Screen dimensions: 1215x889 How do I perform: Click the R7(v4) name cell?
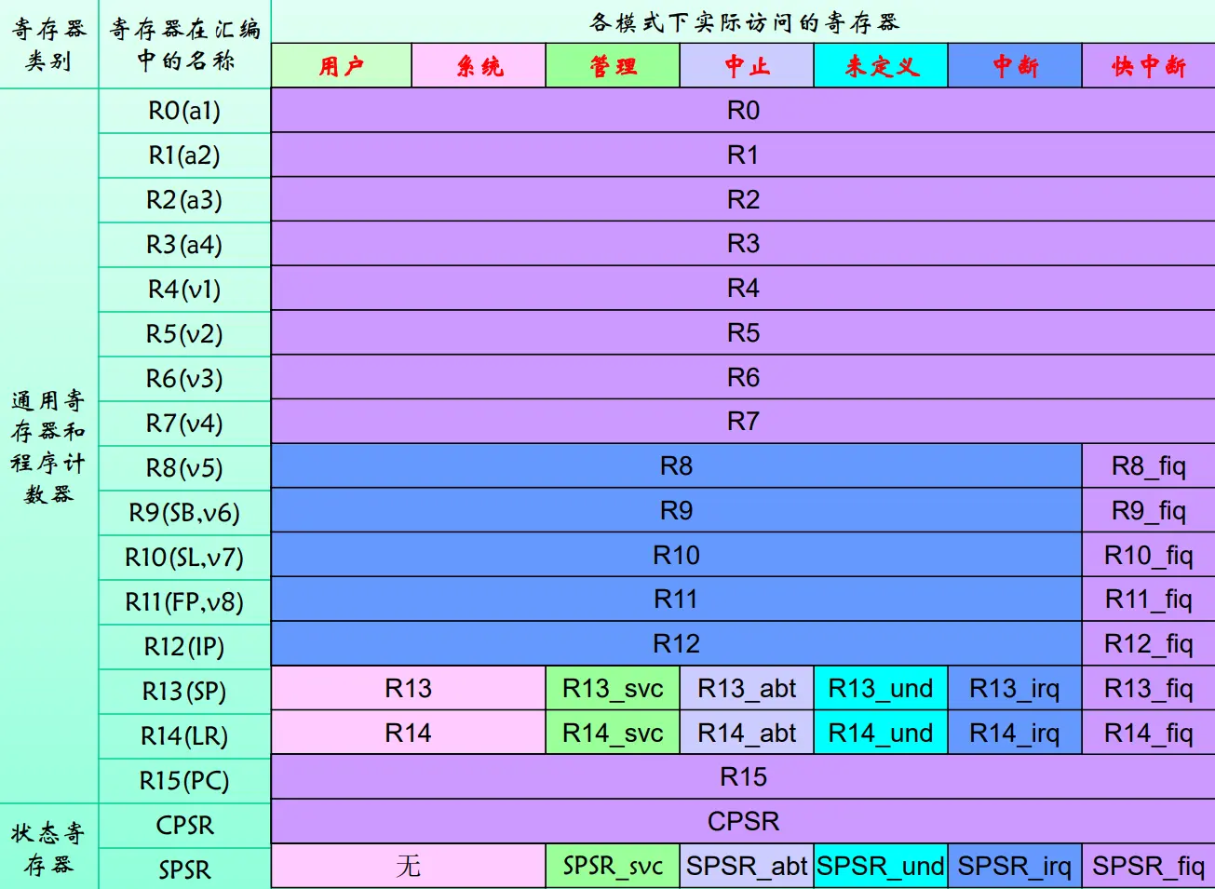point(184,424)
